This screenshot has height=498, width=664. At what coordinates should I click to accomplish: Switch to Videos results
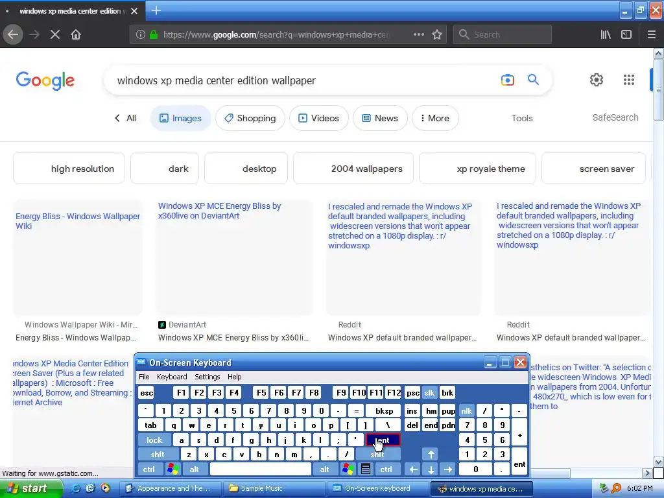click(319, 118)
